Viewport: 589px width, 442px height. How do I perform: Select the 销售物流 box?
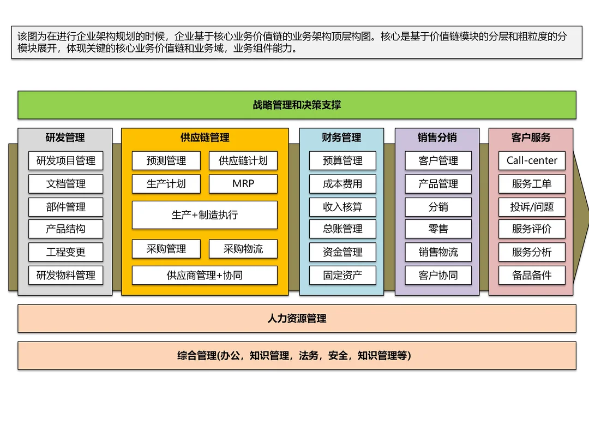click(x=438, y=252)
